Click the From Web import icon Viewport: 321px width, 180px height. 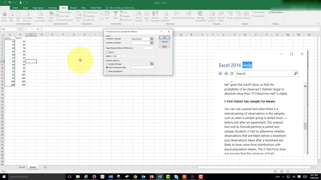click(11, 16)
